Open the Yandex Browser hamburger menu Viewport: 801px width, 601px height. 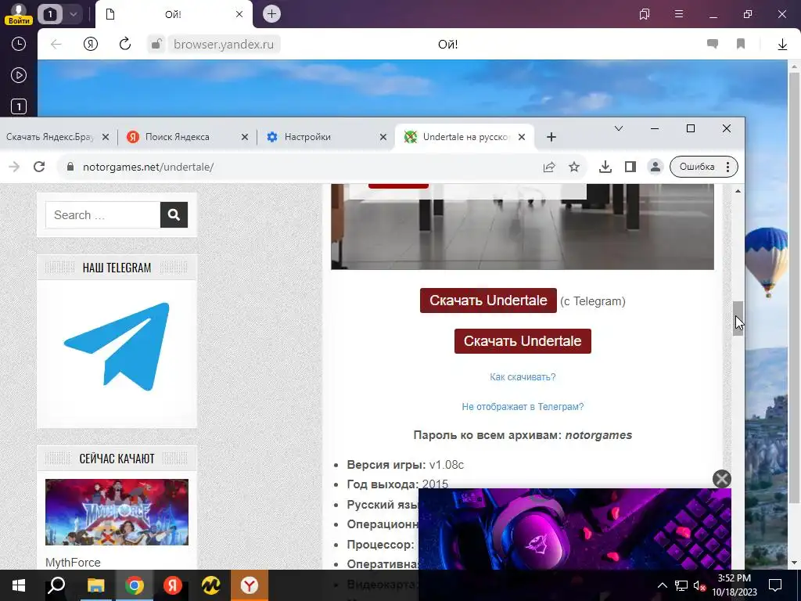point(679,14)
